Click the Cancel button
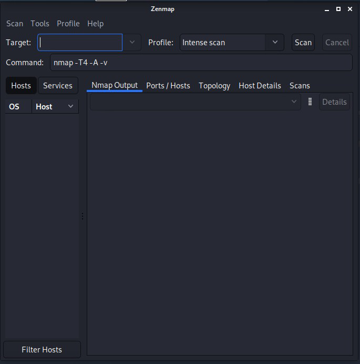The width and height of the screenshot is (360, 364). (337, 43)
